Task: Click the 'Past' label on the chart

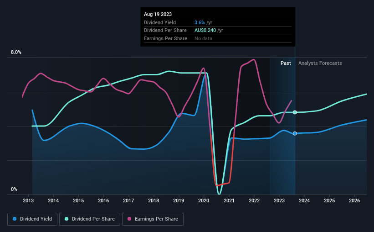Action: point(286,63)
